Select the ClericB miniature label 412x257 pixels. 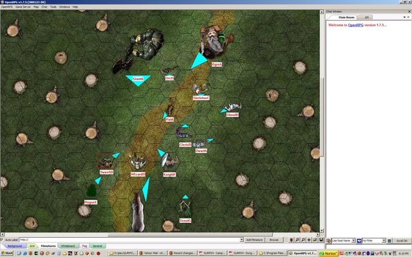pyautogui.click(x=185, y=145)
